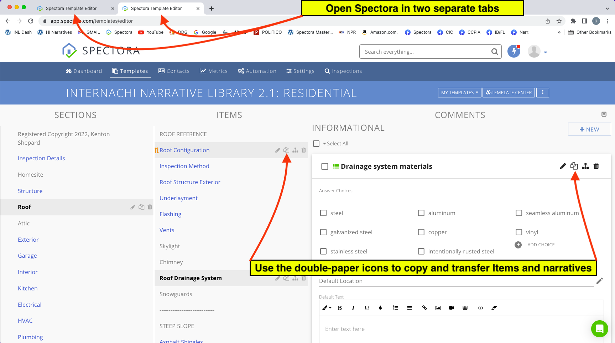Go to the Dashboard nav item
615x343 pixels.
84,71
